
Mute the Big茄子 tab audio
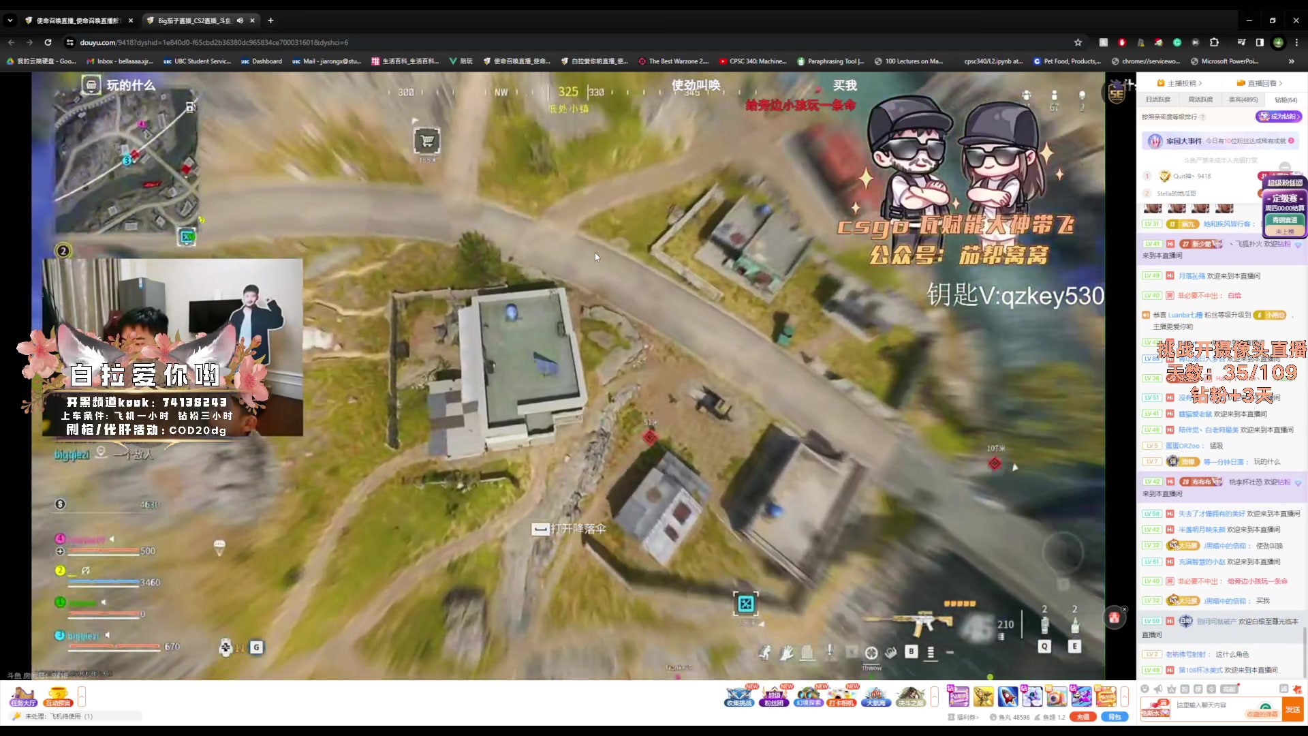pos(240,20)
